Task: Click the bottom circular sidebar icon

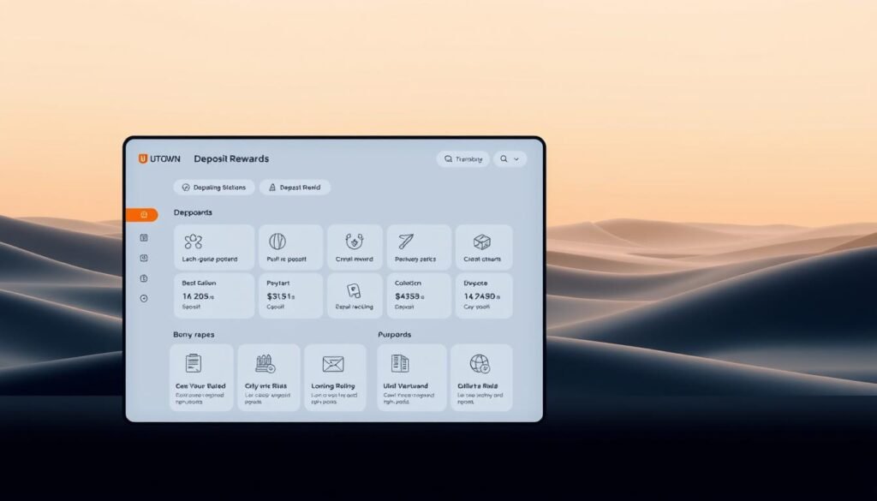Action: coord(143,298)
